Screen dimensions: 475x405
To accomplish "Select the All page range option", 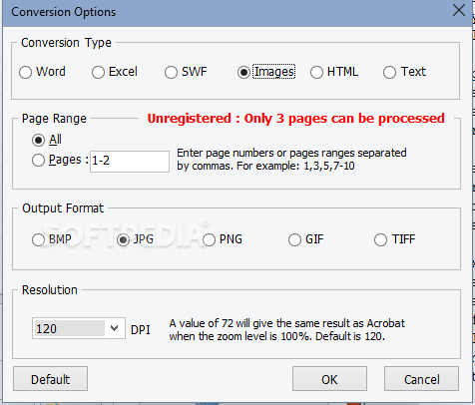I will point(47,140).
